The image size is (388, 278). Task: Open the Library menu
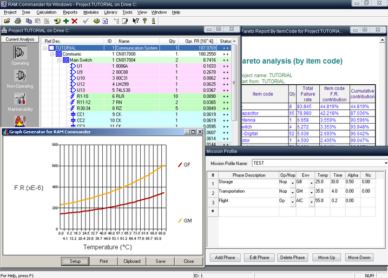pyautogui.click(x=110, y=12)
